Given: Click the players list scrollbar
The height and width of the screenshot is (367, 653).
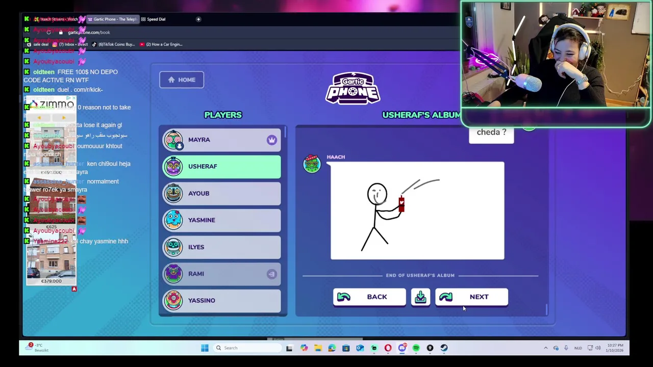Looking at the screenshot, I should tap(286, 133).
